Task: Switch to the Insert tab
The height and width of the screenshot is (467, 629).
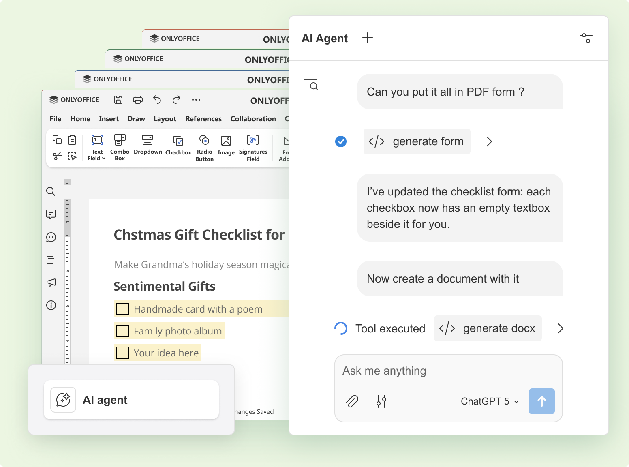Action: tap(109, 119)
